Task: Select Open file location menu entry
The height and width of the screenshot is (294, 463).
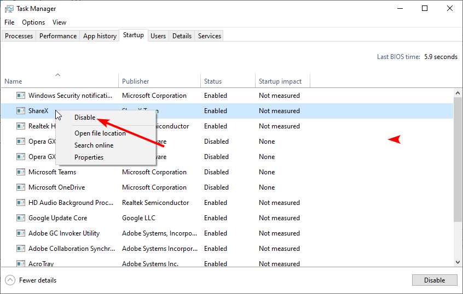Action: point(100,133)
